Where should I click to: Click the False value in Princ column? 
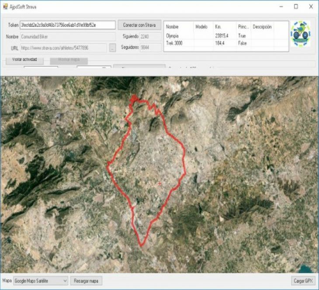pyautogui.click(x=242, y=43)
